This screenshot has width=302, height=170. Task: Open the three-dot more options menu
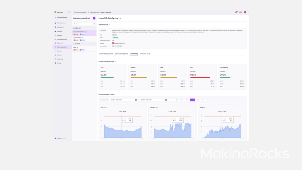(x=245, y=18)
